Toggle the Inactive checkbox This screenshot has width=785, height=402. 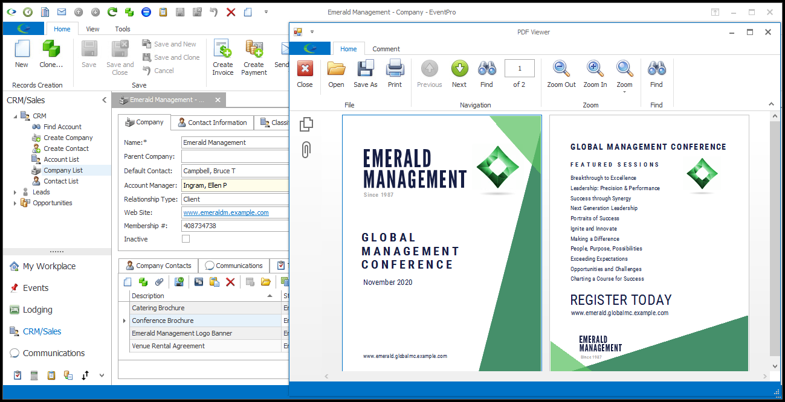[x=186, y=239]
